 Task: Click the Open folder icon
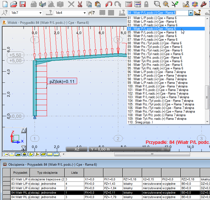pyautogui.click(x=14, y=4)
